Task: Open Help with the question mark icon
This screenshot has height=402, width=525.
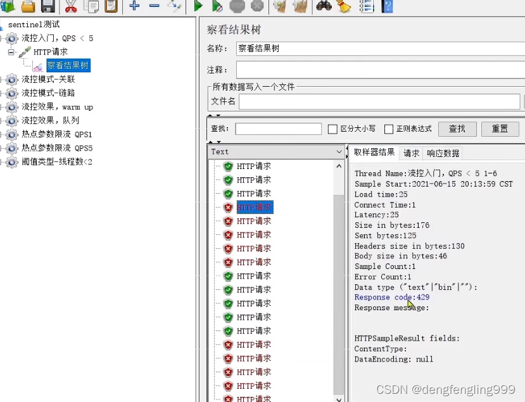Action: pos(387,5)
